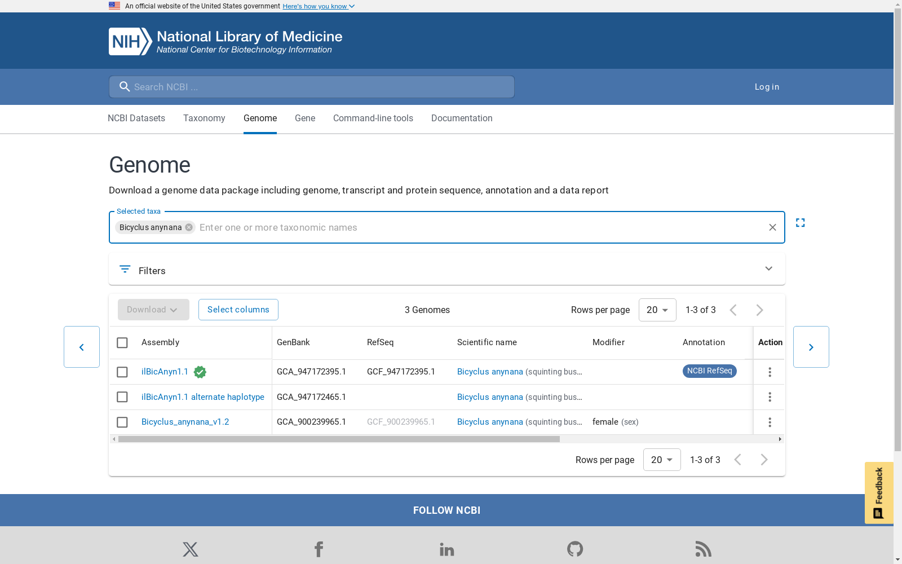Open Command-line tools tab

pyautogui.click(x=373, y=118)
